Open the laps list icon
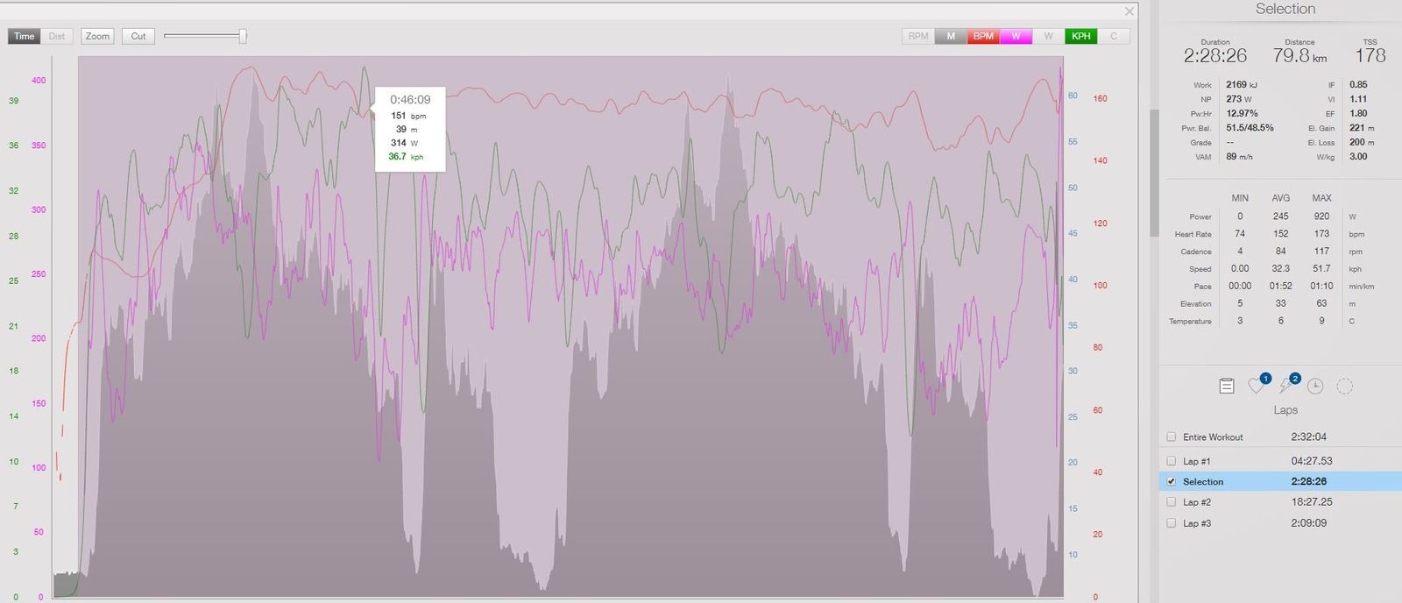The image size is (1402, 603). [1227, 386]
